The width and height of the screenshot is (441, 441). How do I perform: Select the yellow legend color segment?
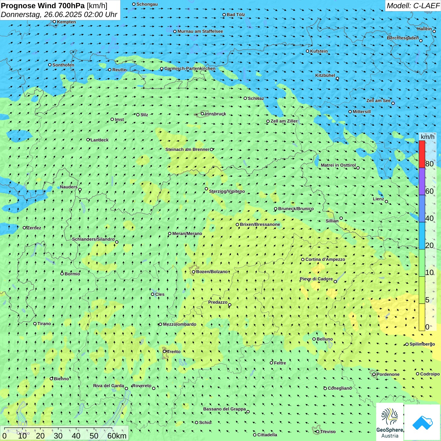pyautogui.click(x=422, y=317)
